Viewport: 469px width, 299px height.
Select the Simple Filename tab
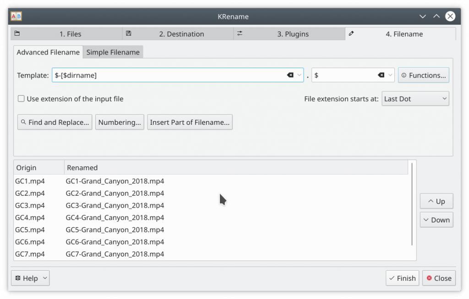point(113,52)
